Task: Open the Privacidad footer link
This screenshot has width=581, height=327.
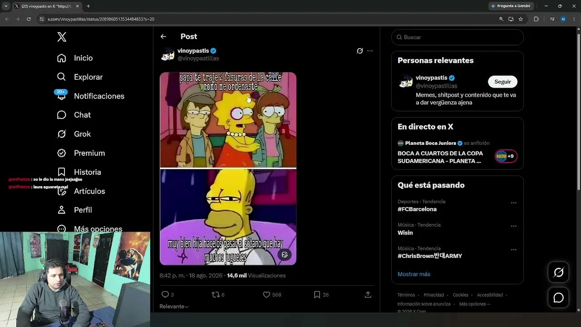Action: 434,295
